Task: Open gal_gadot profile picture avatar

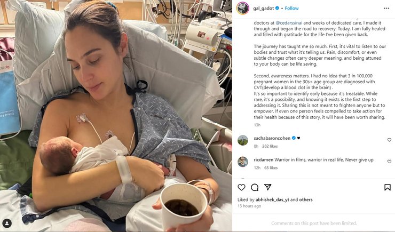Action: tap(243, 9)
